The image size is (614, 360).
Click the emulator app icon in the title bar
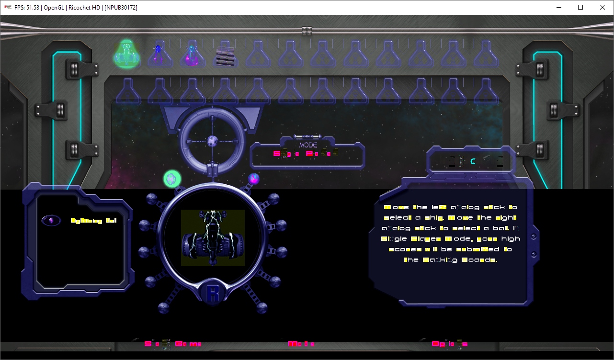pos(8,7)
